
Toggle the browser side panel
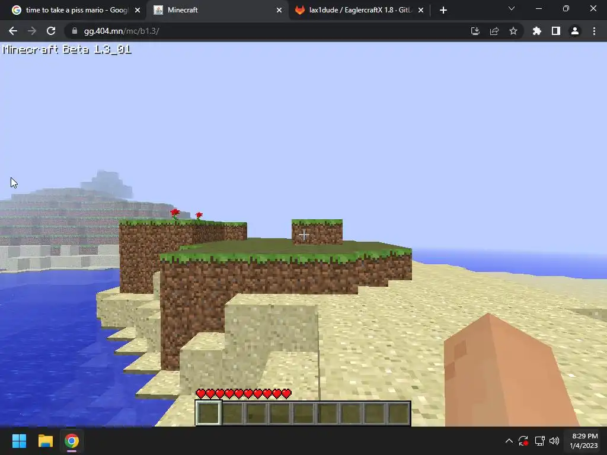point(556,31)
